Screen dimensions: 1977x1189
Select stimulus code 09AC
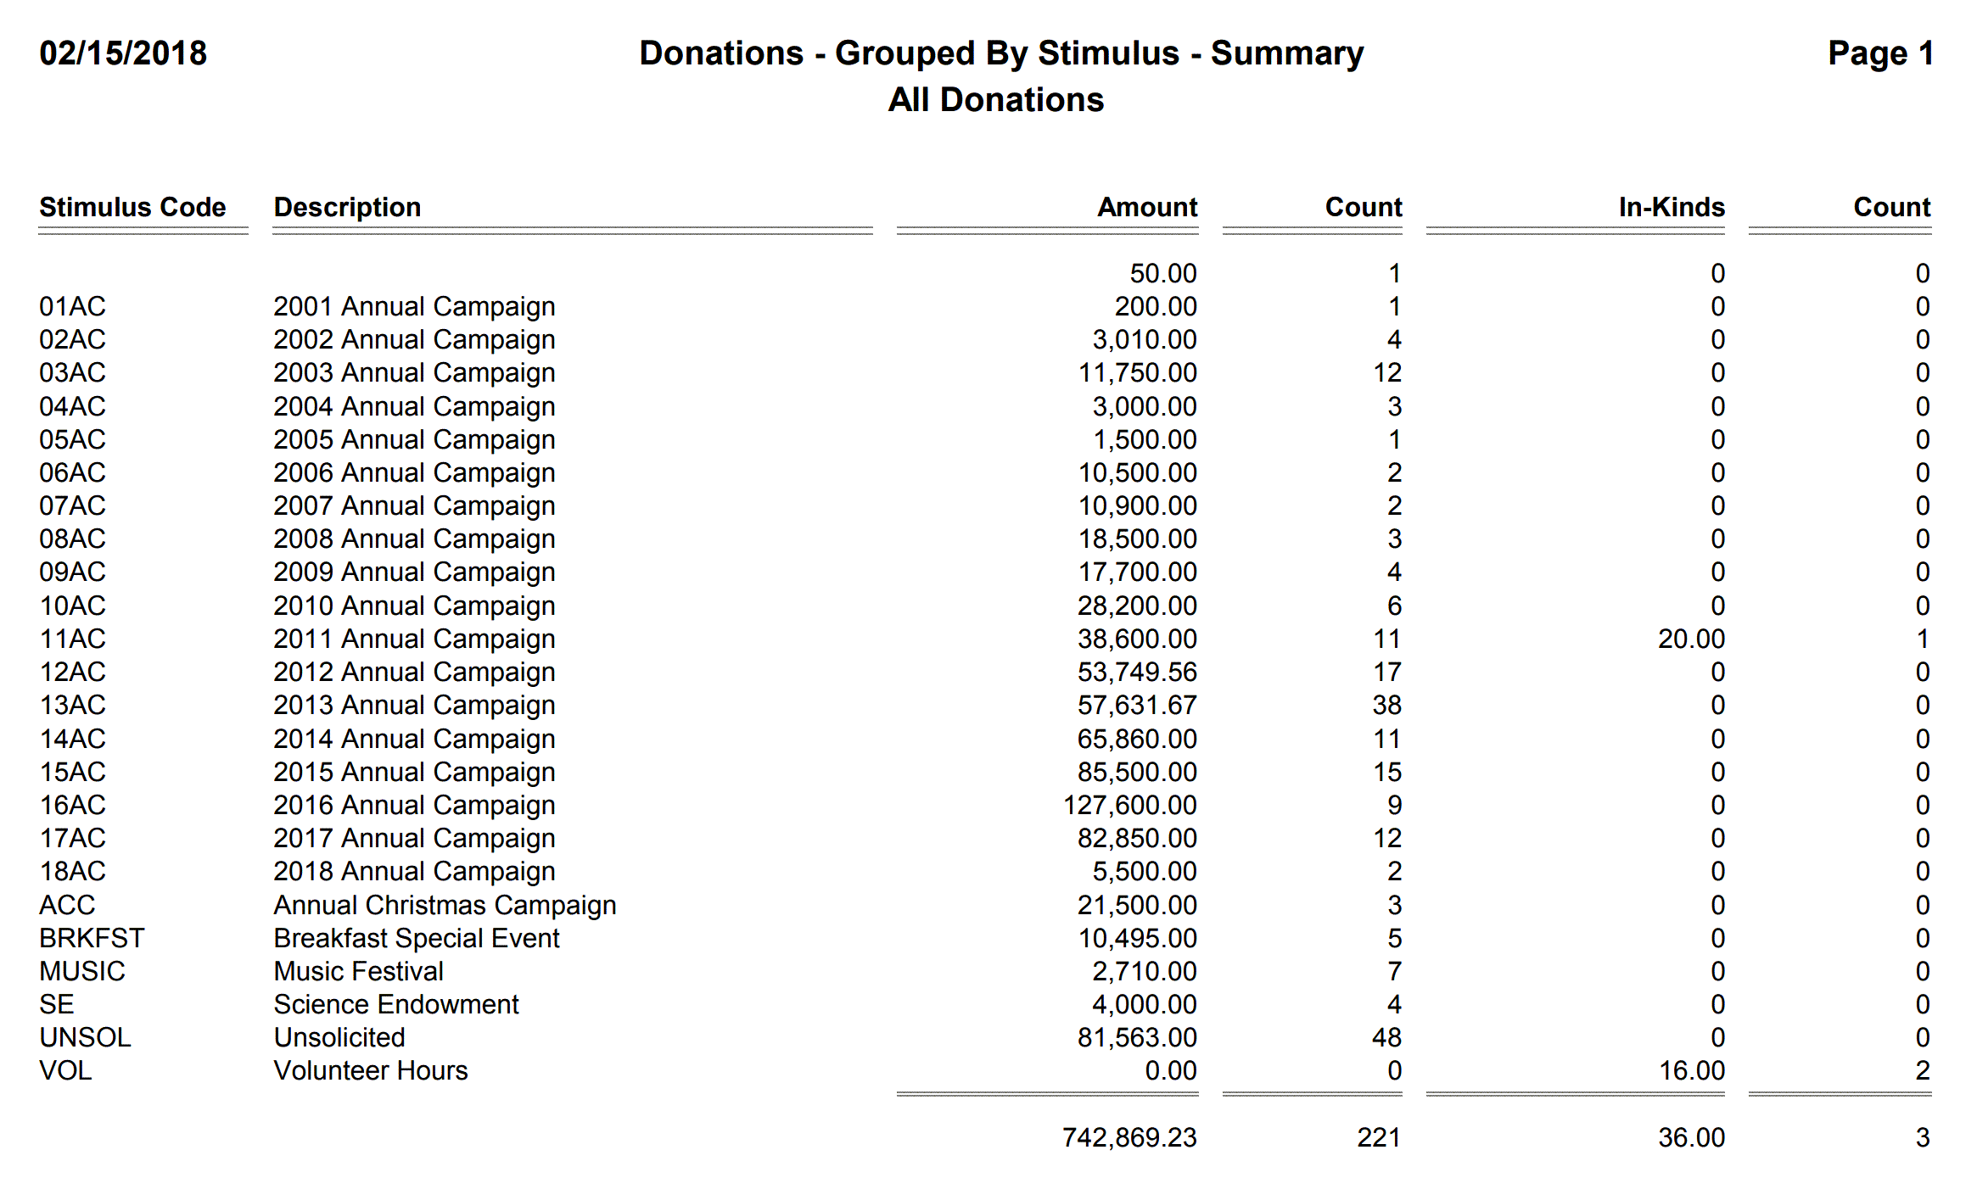[72, 572]
